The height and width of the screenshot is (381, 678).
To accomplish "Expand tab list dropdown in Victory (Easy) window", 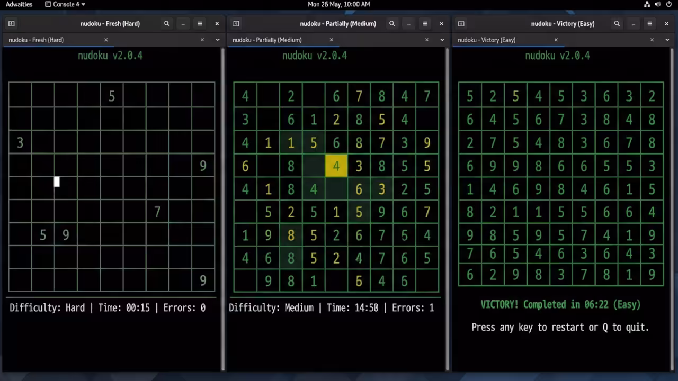I will coord(667,40).
